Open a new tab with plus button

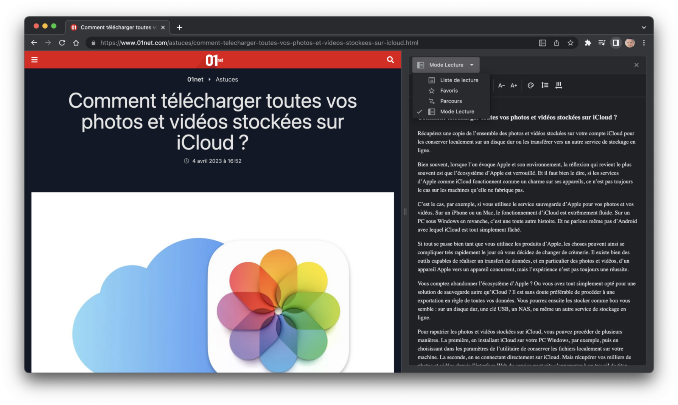click(x=179, y=27)
